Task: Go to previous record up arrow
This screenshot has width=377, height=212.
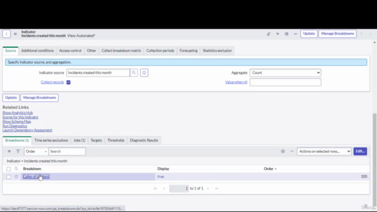Action: pos(361,34)
